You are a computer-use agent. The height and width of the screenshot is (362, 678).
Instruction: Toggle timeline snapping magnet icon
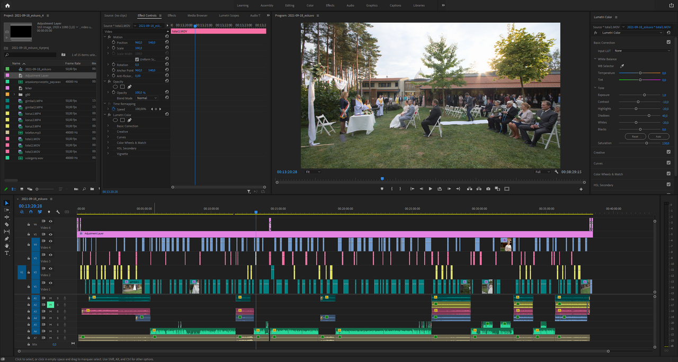tap(31, 212)
